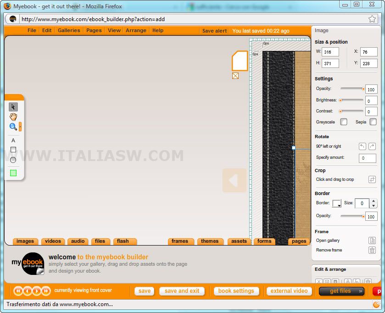The height and width of the screenshot is (313, 385).
Task: Switch to the forms tab
Action: [x=264, y=241]
